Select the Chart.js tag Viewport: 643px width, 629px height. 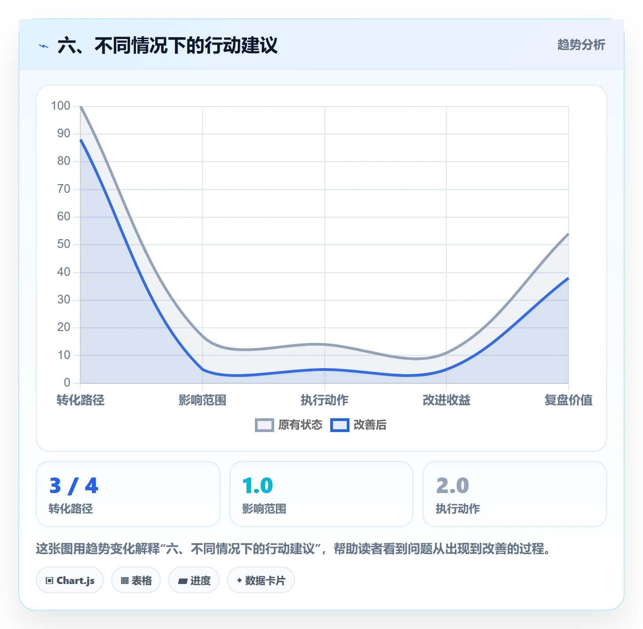[x=70, y=580]
